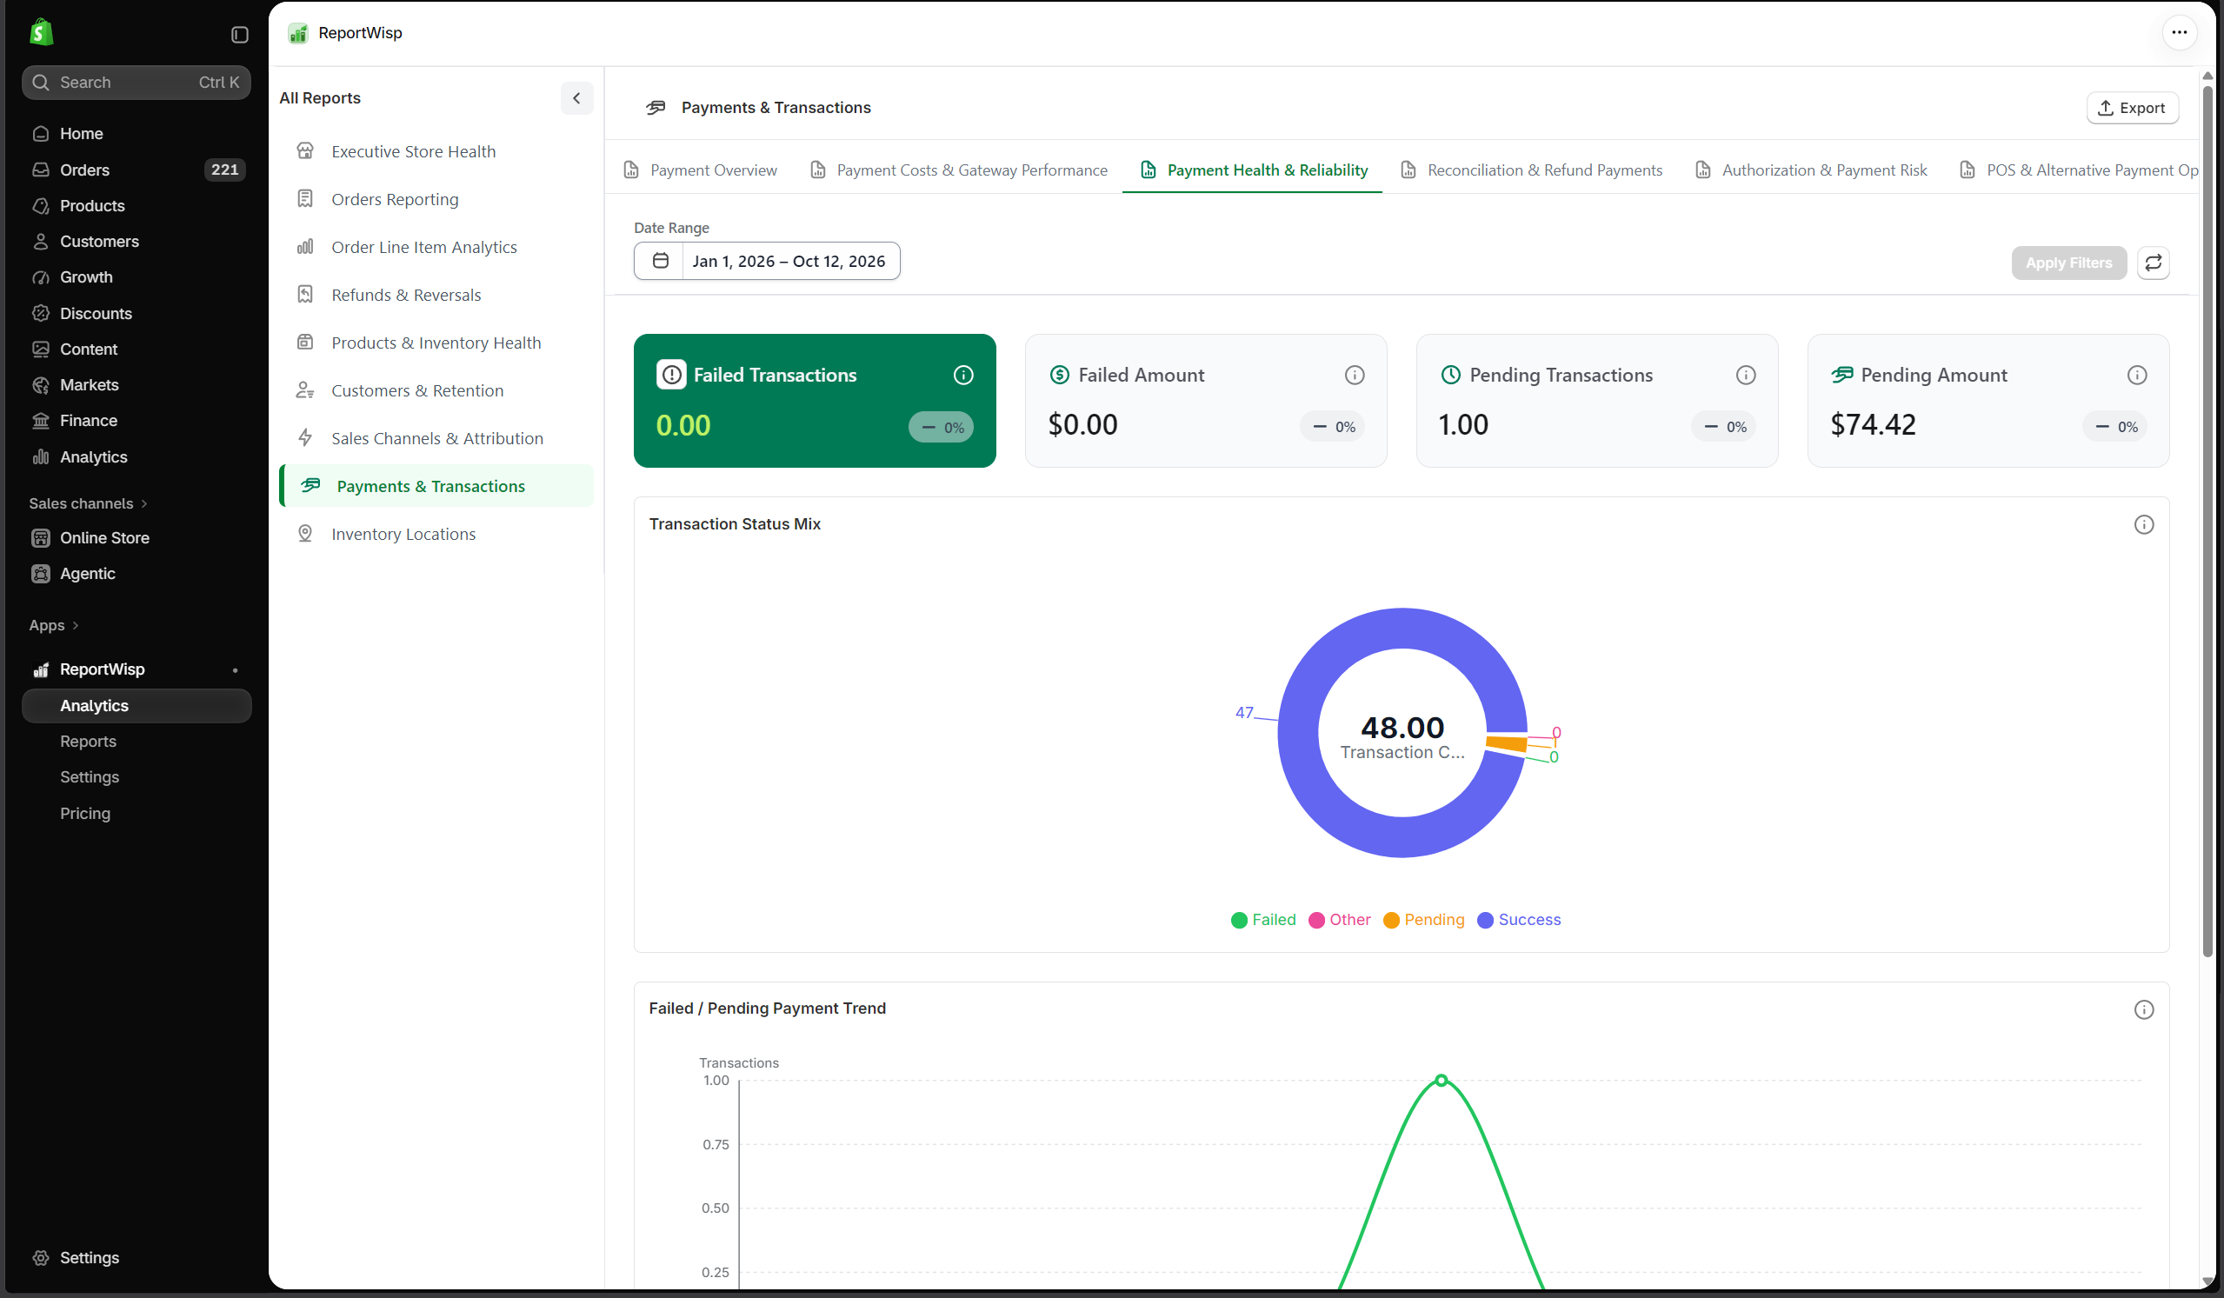Expand the Apps section

(x=54, y=625)
